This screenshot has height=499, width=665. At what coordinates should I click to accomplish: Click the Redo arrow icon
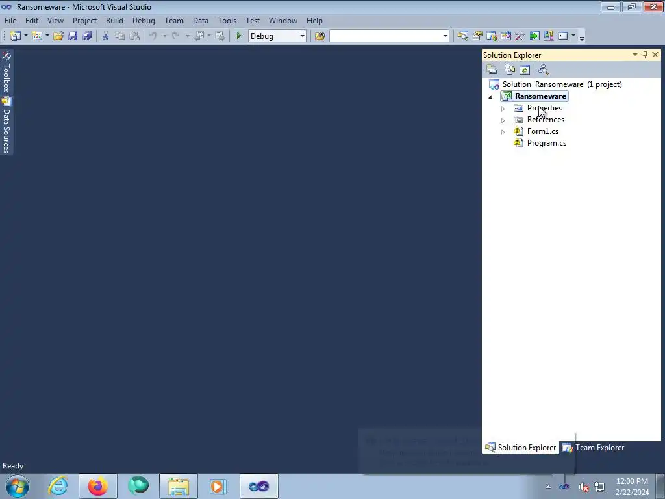point(175,36)
